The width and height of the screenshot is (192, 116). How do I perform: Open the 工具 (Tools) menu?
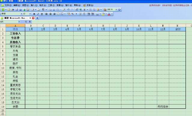click(51, 5)
